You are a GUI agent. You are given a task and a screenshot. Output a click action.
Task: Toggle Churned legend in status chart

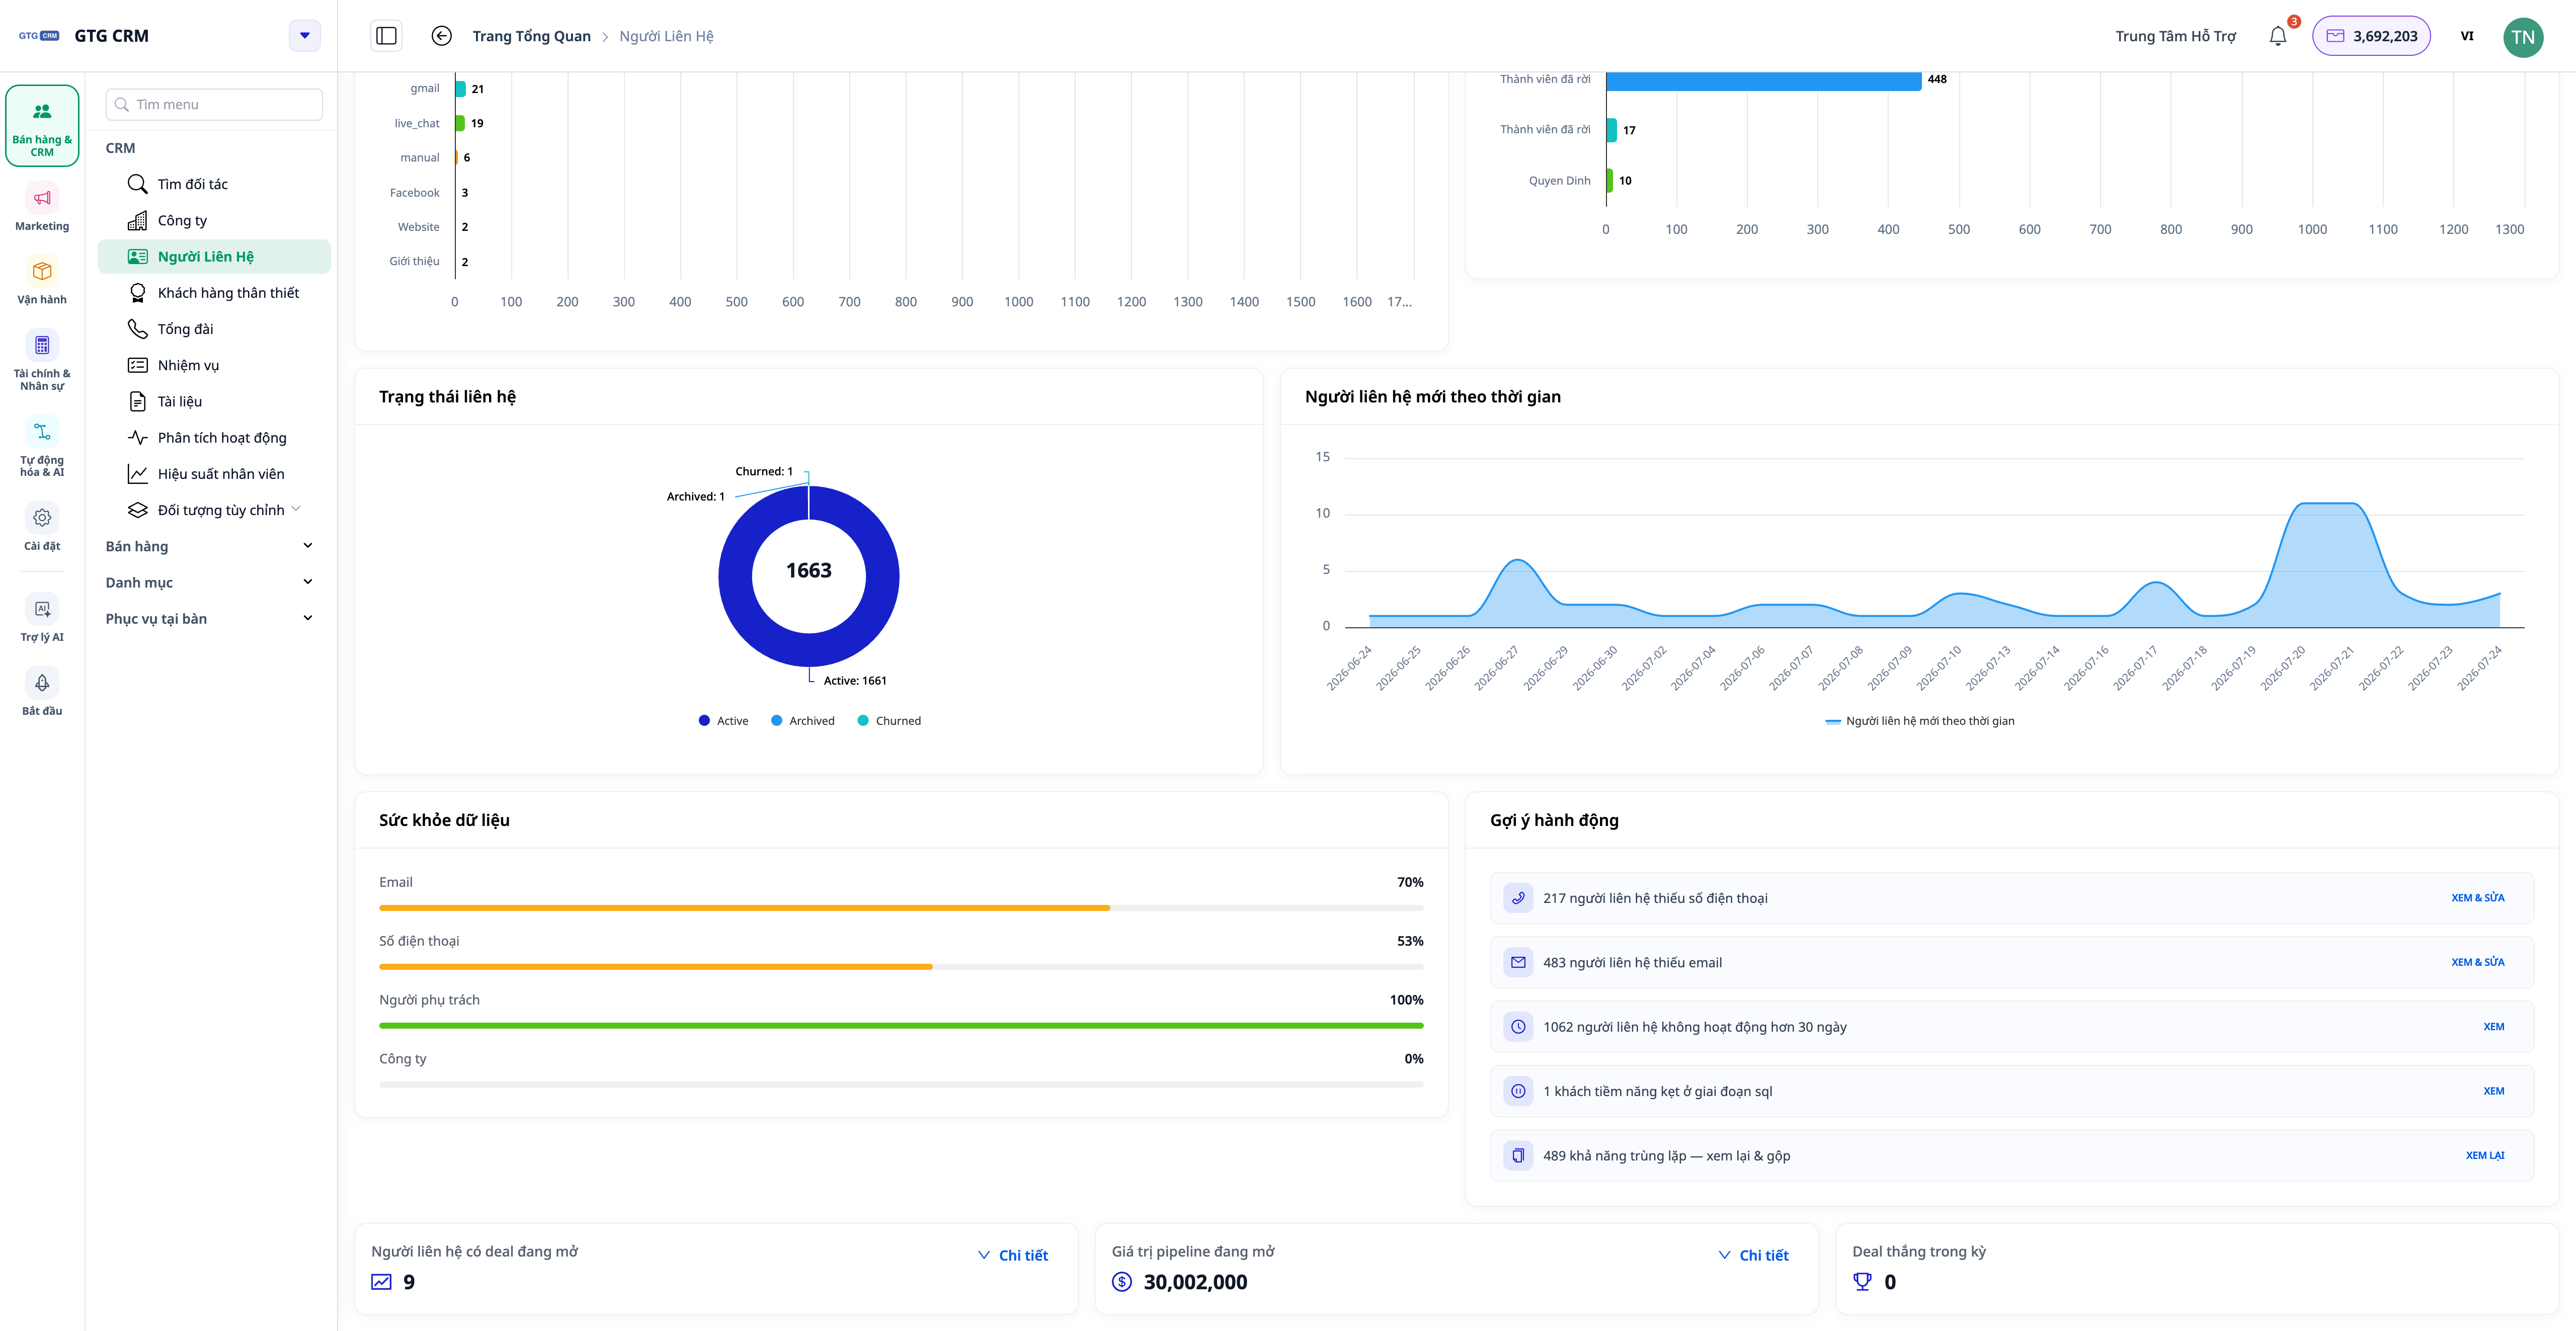[889, 721]
